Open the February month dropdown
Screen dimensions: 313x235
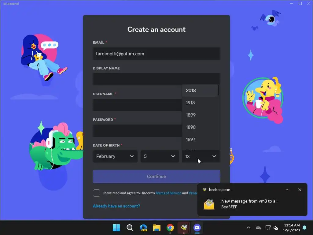[115, 156]
